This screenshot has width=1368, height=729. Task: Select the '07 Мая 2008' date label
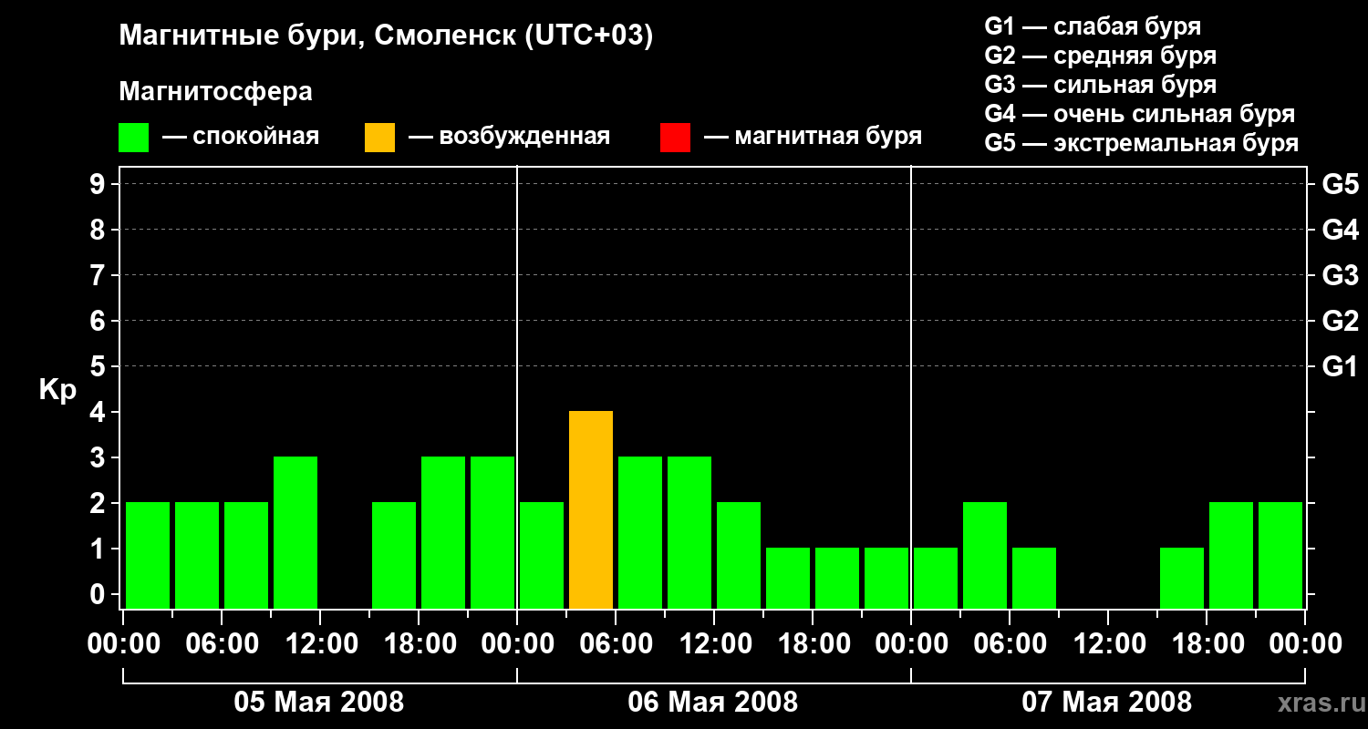point(1107,703)
